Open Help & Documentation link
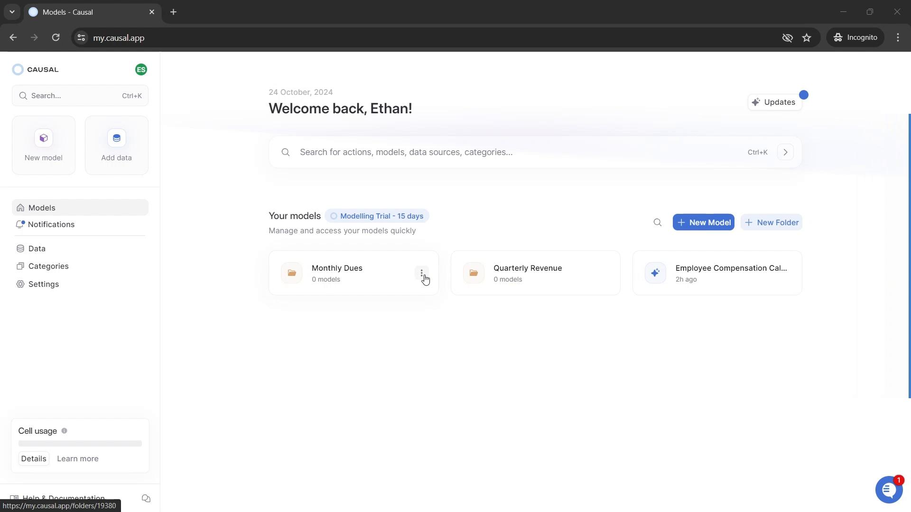 pyautogui.click(x=63, y=498)
